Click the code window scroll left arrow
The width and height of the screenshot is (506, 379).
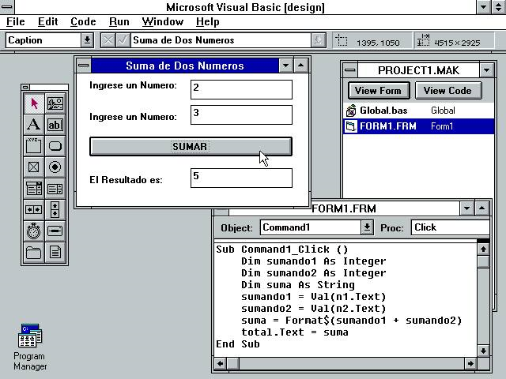pos(221,363)
